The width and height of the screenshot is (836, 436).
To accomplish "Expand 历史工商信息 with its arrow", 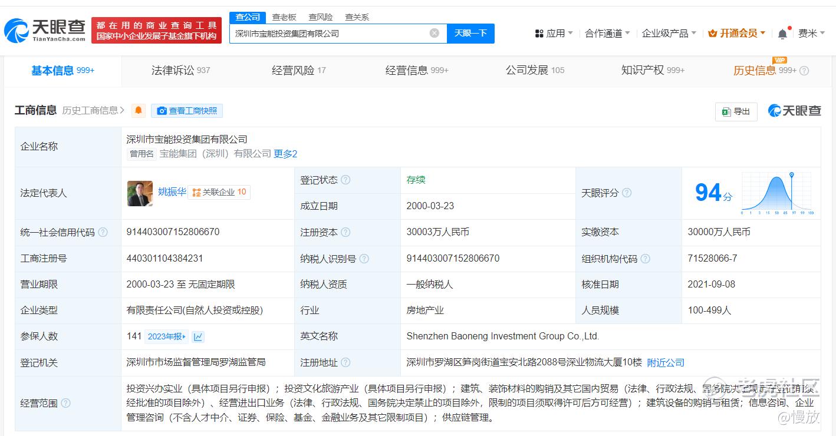I will click(94, 110).
